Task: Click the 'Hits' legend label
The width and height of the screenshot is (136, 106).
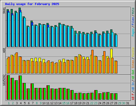Action: (133, 11)
